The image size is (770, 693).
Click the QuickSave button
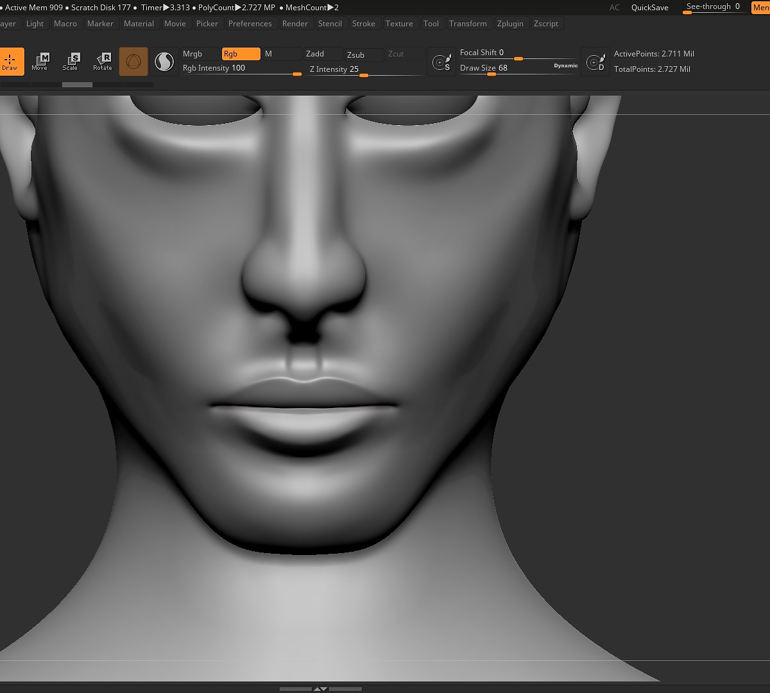pos(650,8)
